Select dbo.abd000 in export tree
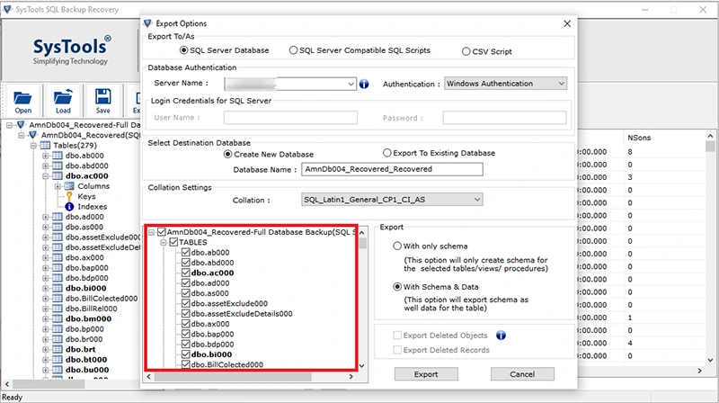This screenshot has width=719, height=403. pyautogui.click(x=212, y=263)
